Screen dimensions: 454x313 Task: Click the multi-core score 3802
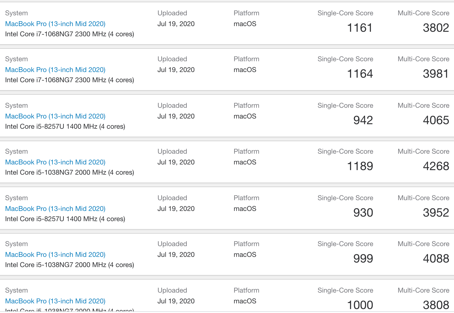click(436, 28)
